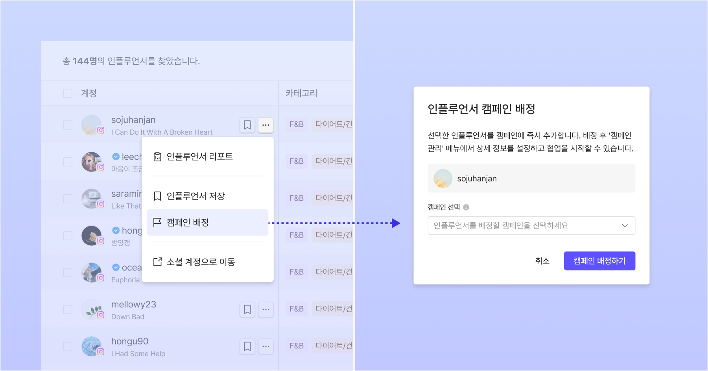Click the 카테고리 column header
The image size is (708, 371).
click(301, 93)
